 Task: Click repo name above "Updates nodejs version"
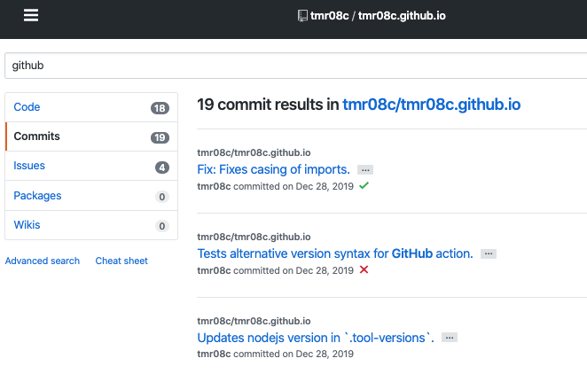coord(254,321)
